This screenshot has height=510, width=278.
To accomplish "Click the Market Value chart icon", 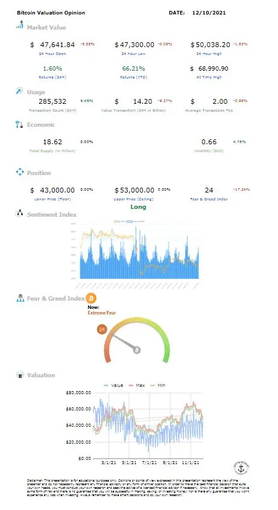I will coord(19,25).
